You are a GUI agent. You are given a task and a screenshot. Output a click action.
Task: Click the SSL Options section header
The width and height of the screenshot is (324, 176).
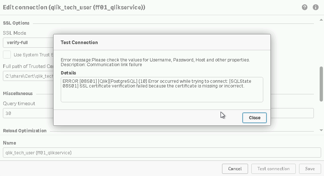pos(16,23)
